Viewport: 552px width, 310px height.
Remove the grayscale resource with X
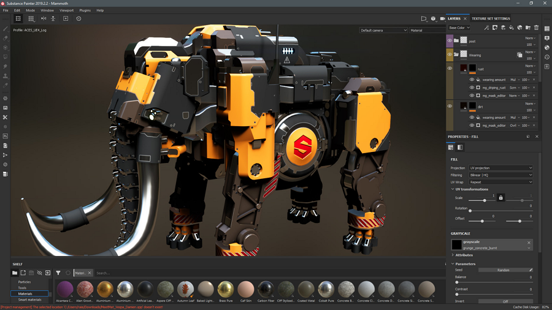point(529,243)
